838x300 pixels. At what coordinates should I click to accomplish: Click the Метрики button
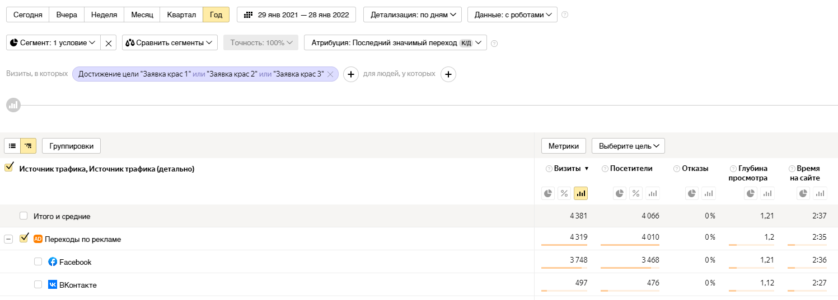(x=563, y=146)
